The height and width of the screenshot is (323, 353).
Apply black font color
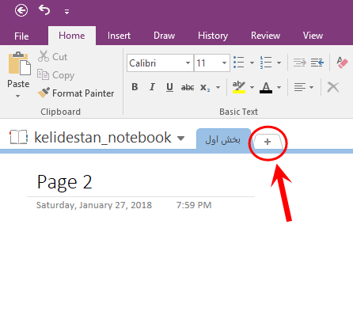(x=266, y=87)
